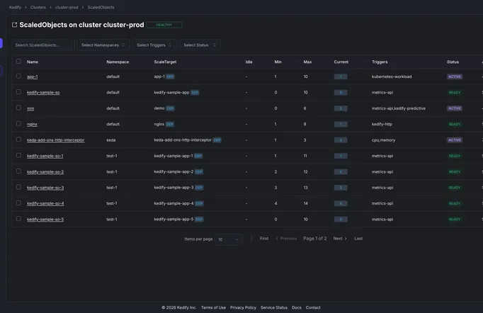This screenshot has width=483, height=313.
Task: Open the kedify-sample-so-2 link
Action: [x=45, y=172]
